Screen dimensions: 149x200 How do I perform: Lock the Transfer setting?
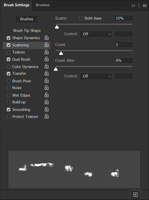(x=46, y=74)
